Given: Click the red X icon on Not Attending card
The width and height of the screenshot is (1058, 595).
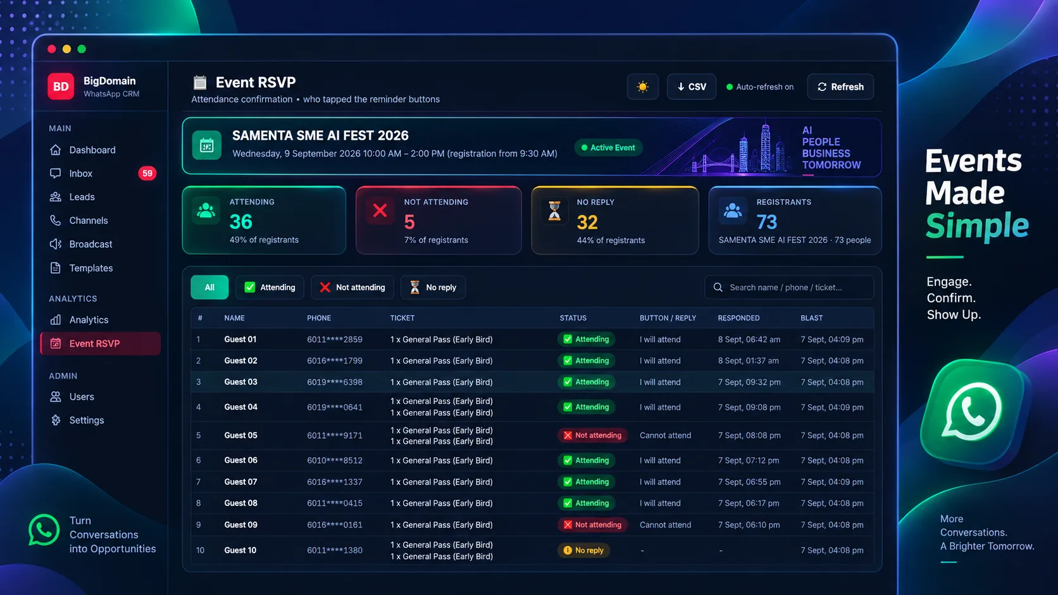Looking at the screenshot, I should point(380,211).
